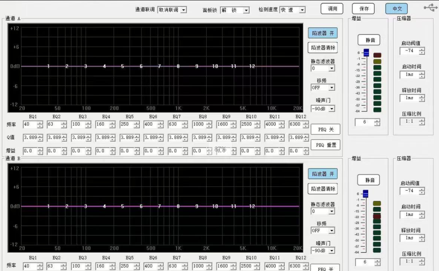Click Channel B gain value field
The image size is (439, 271).
click(365, 262)
